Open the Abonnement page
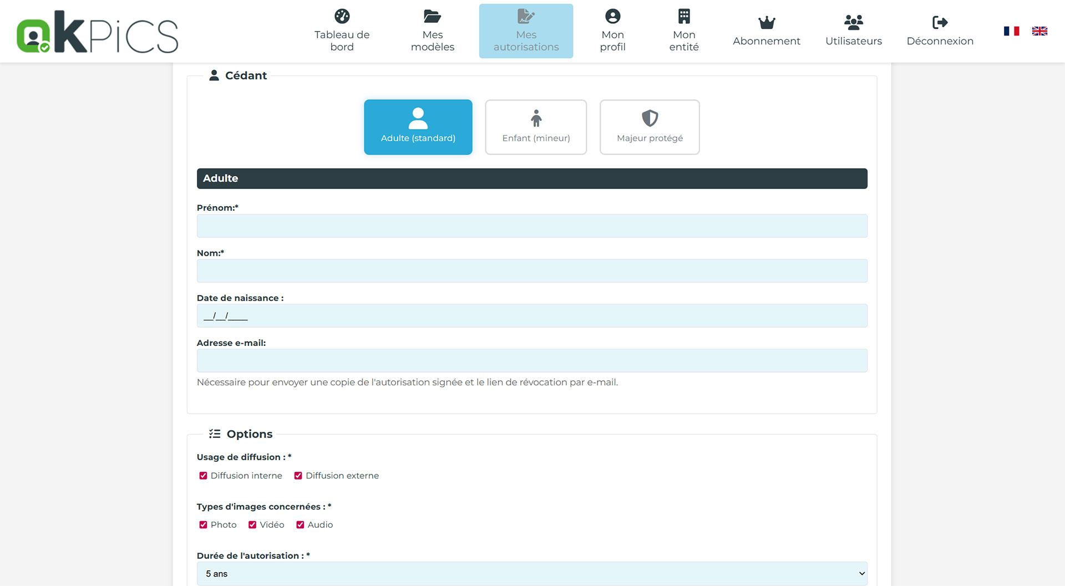The width and height of the screenshot is (1065, 586). (767, 31)
